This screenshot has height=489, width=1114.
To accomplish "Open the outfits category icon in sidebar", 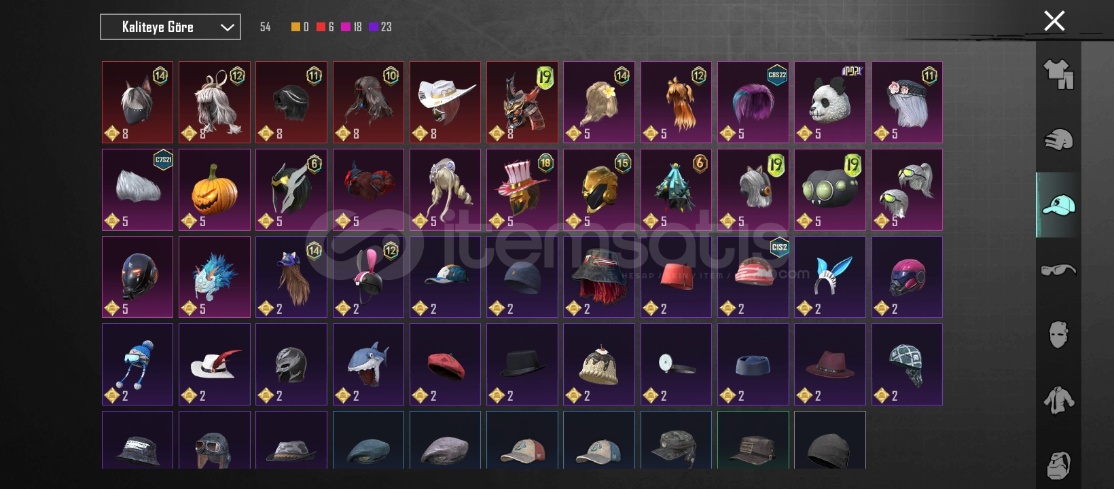I will (x=1058, y=74).
